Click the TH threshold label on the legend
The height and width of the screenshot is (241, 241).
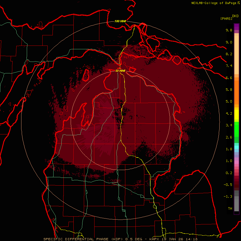pos(230,209)
